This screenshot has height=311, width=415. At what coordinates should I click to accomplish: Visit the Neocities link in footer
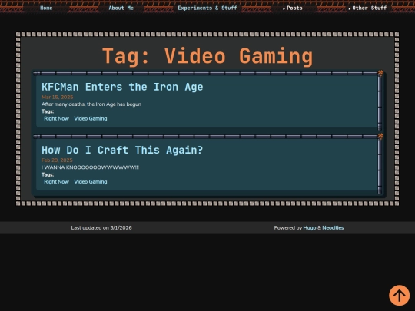point(333,228)
